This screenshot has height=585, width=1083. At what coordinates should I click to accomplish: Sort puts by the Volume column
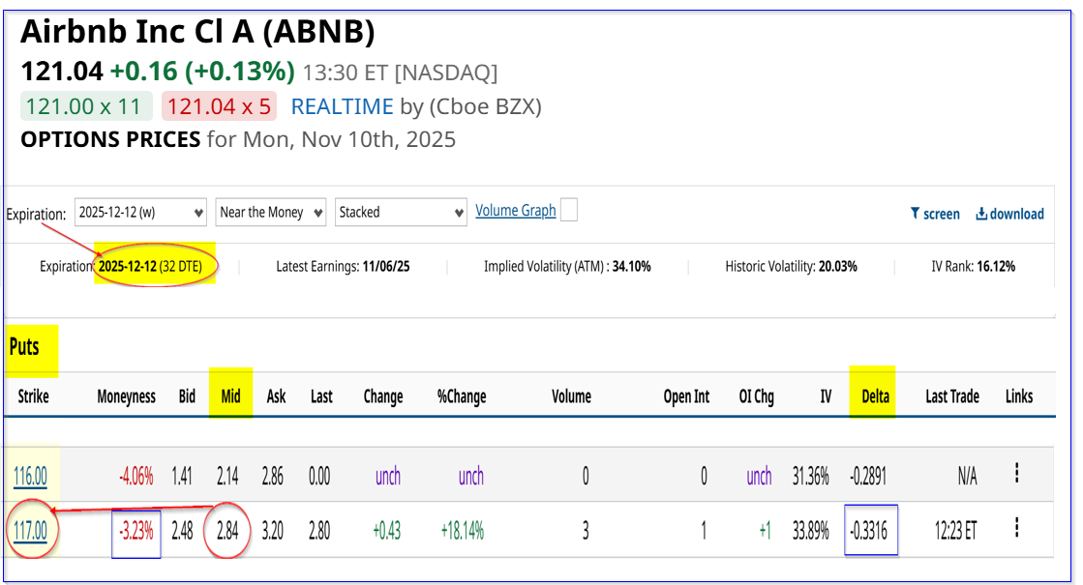(571, 396)
